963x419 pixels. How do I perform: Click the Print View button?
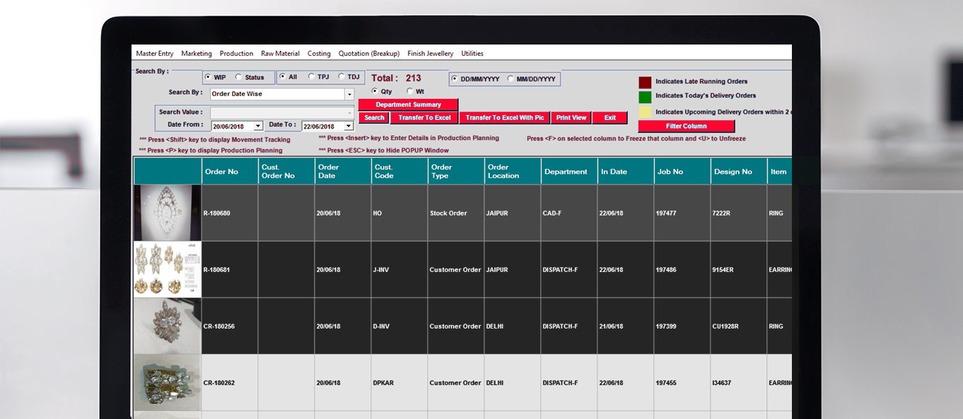click(571, 118)
